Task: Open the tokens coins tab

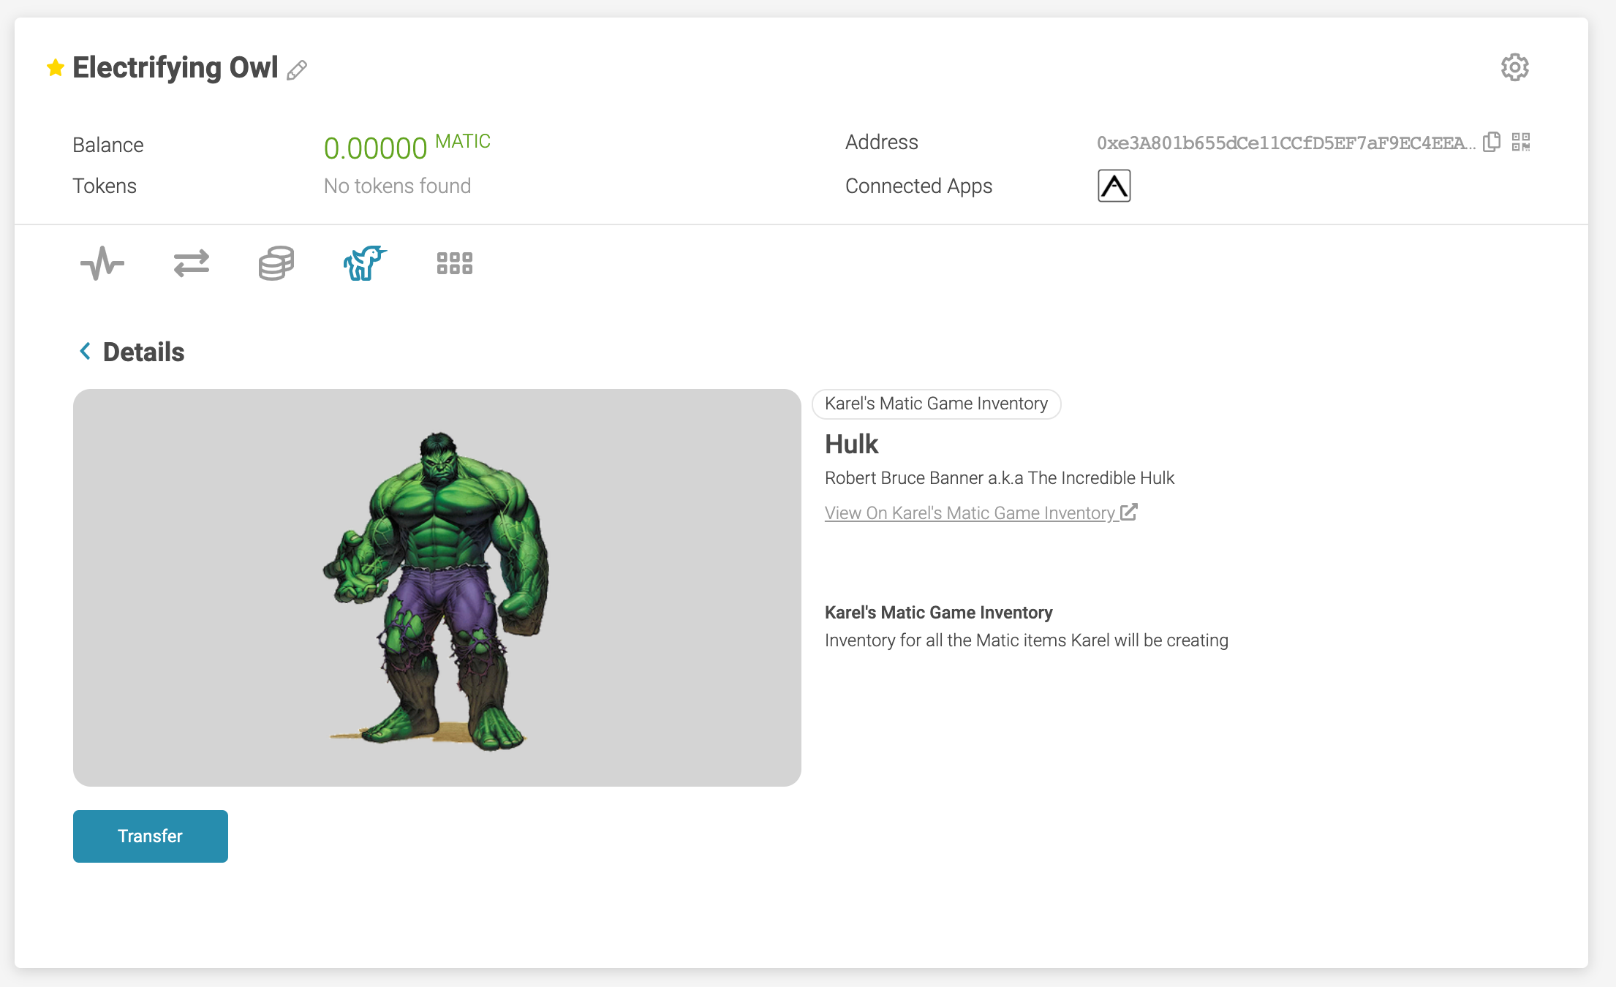Action: click(276, 263)
